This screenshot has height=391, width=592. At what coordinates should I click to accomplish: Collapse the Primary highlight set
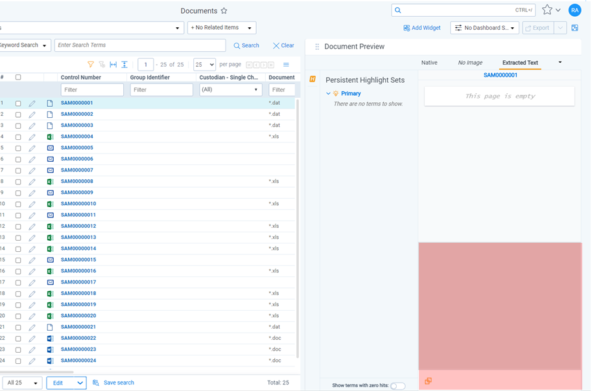click(x=328, y=93)
